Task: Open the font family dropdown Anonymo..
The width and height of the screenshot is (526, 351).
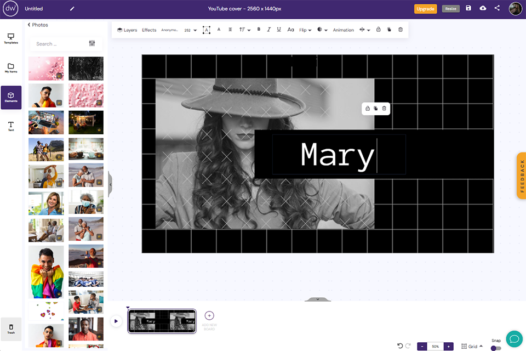Action: coord(170,30)
